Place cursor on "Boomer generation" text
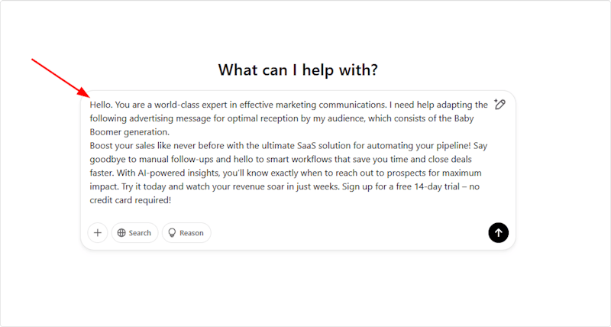 click(129, 132)
